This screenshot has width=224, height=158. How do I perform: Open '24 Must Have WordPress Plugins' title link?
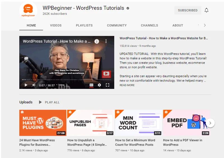pos(37,142)
